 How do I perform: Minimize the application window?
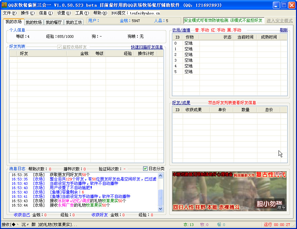(276, 5)
